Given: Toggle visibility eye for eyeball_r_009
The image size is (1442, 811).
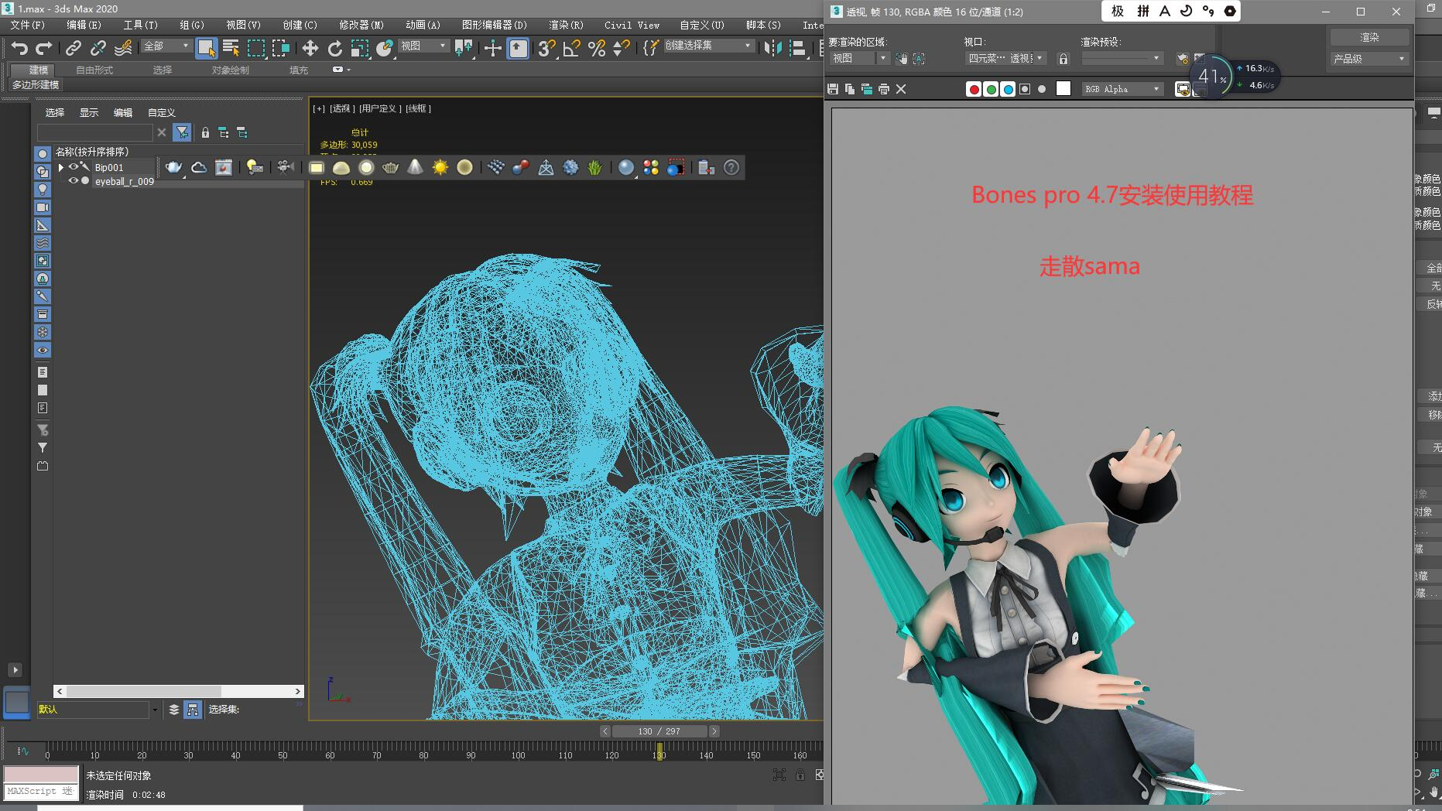Looking at the screenshot, I should coord(74,180).
